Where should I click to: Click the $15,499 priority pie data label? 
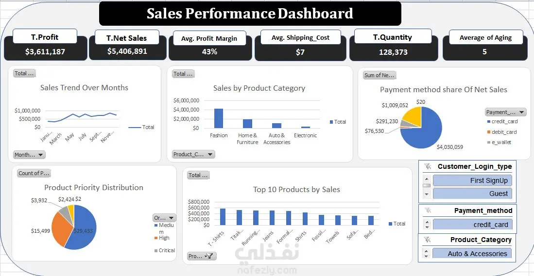point(40,231)
